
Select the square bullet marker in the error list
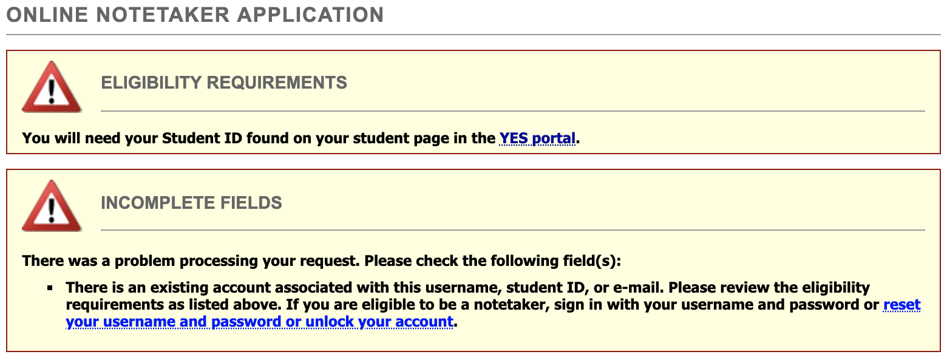tap(51, 289)
